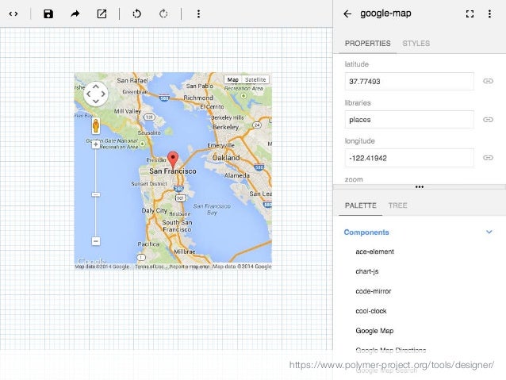Select the Tree tab
The height and width of the screenshot is (380, 506).
[x=397, y=205]
